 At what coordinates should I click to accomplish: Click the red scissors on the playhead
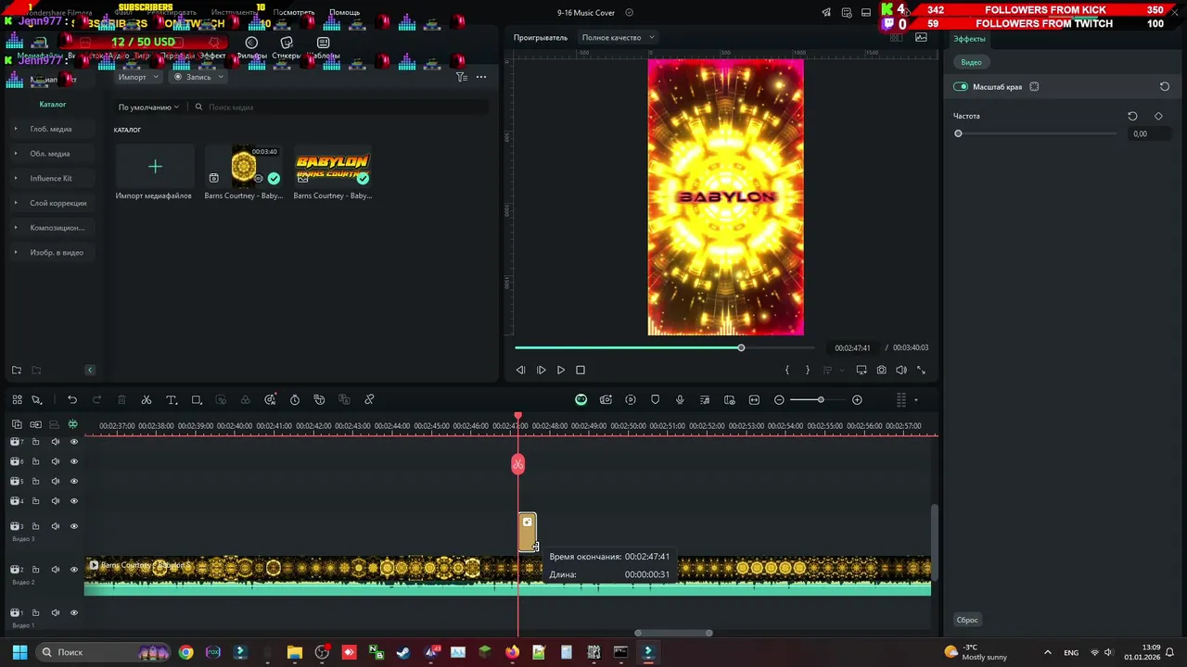(518, 464)
